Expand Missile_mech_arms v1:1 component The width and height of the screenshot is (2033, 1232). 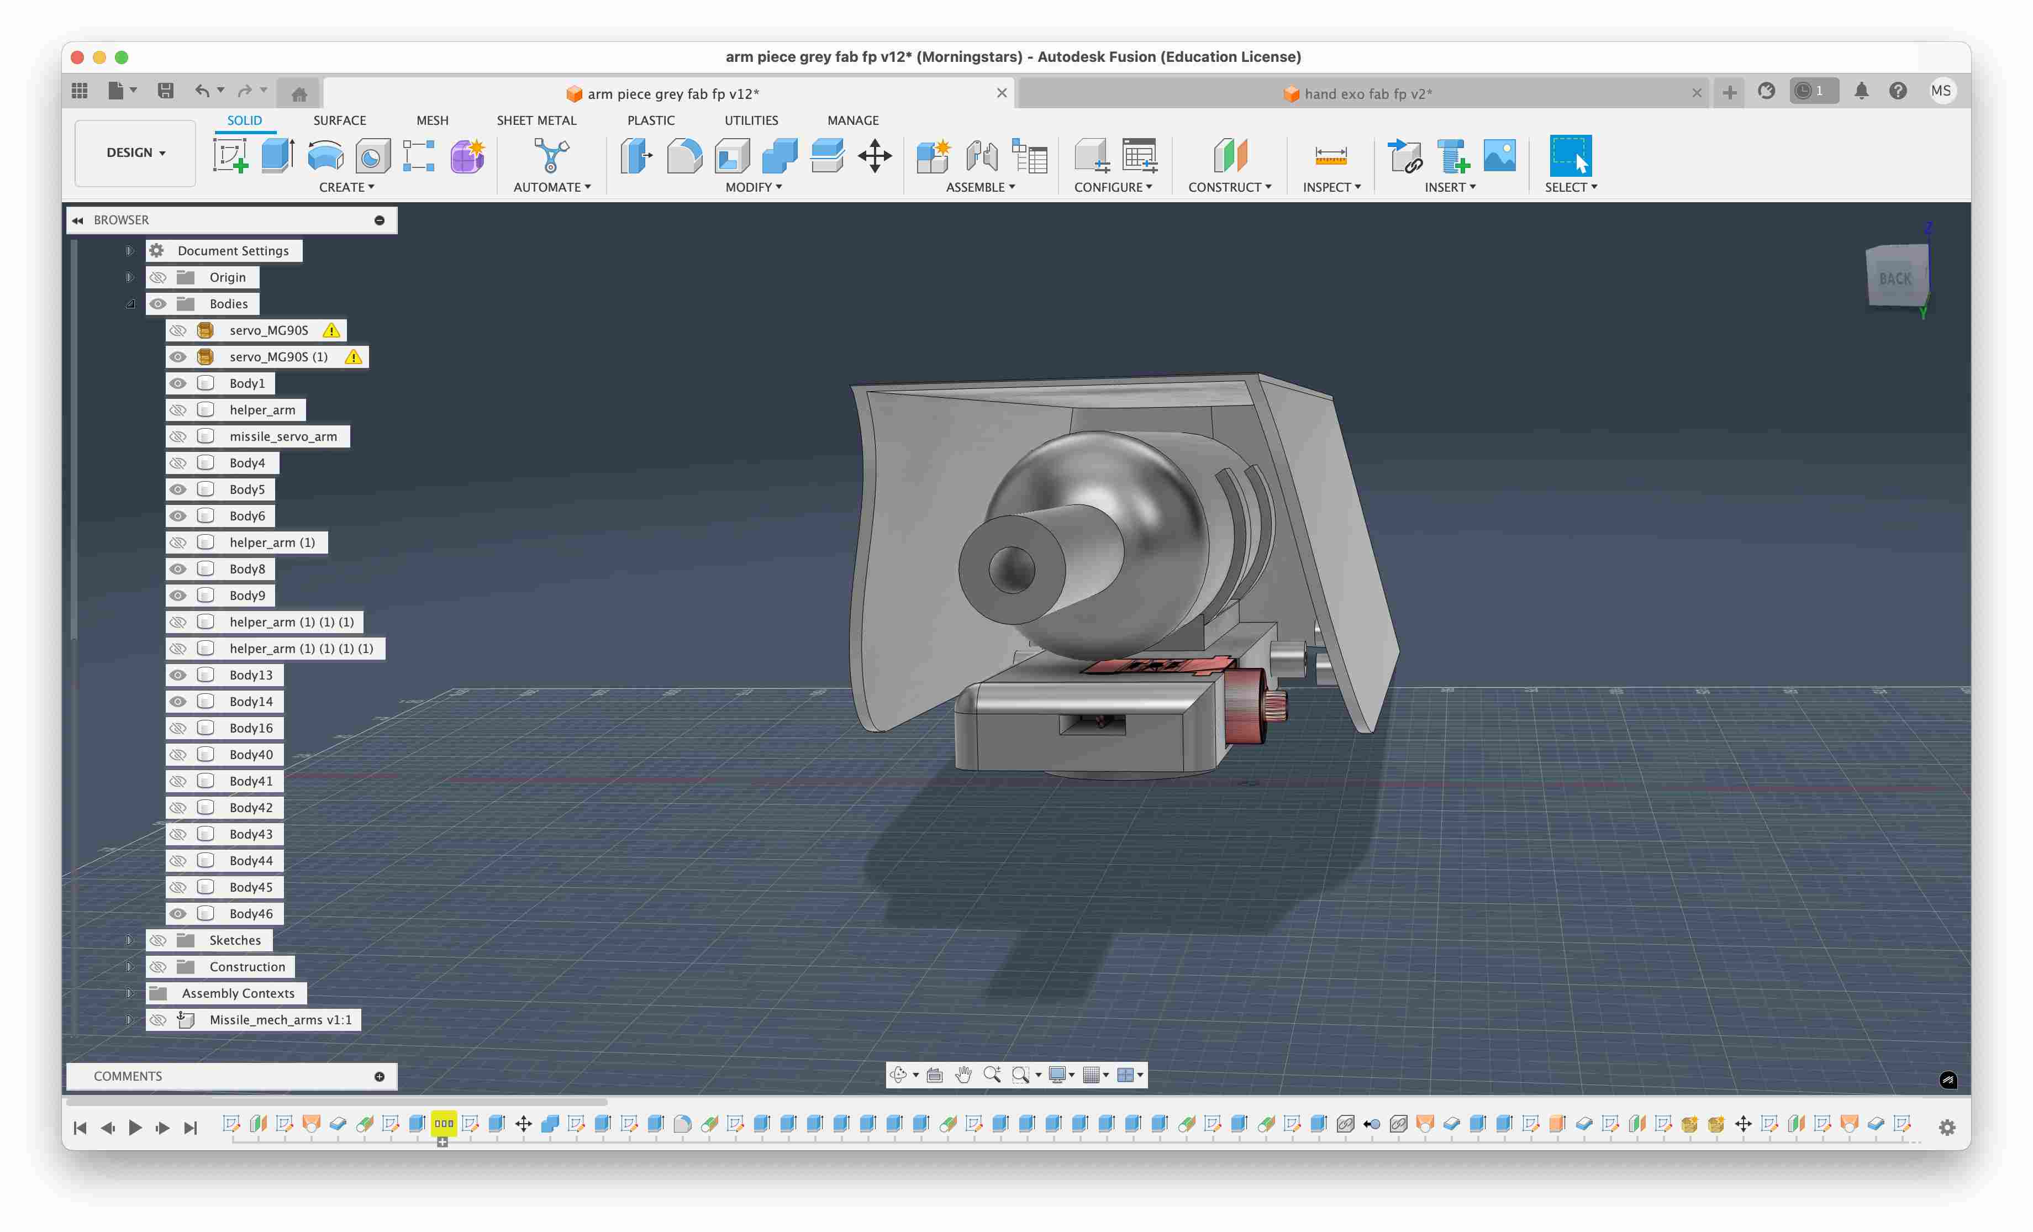click(x=129, y=1020)
